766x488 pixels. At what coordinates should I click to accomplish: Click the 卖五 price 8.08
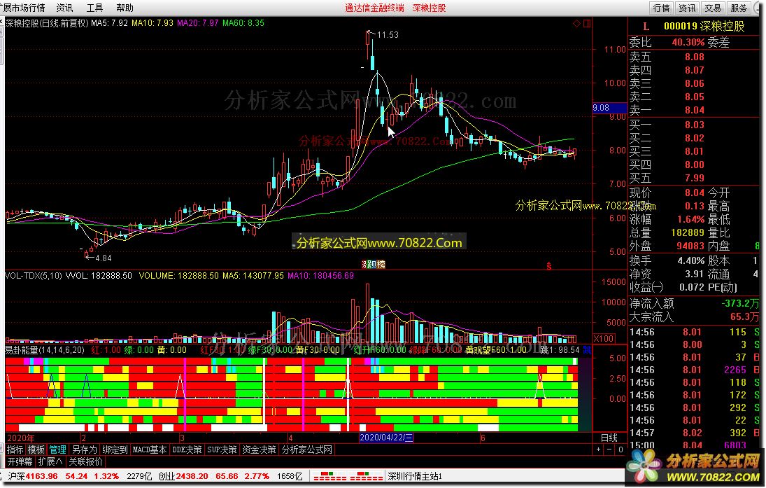pos(694,57)
